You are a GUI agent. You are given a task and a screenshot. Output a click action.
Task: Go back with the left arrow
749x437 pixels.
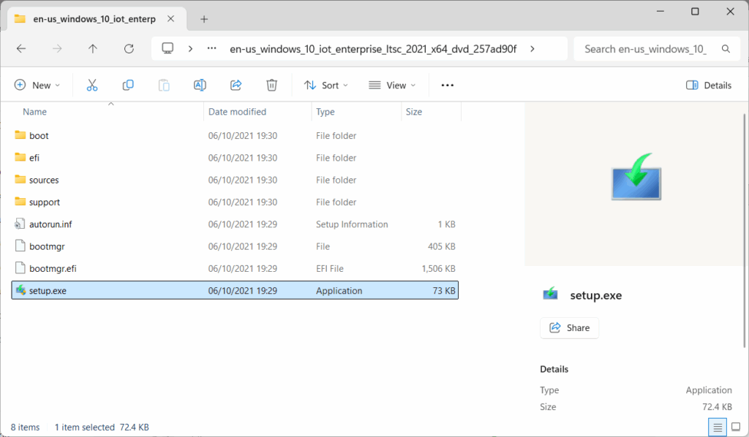[21, 49]
